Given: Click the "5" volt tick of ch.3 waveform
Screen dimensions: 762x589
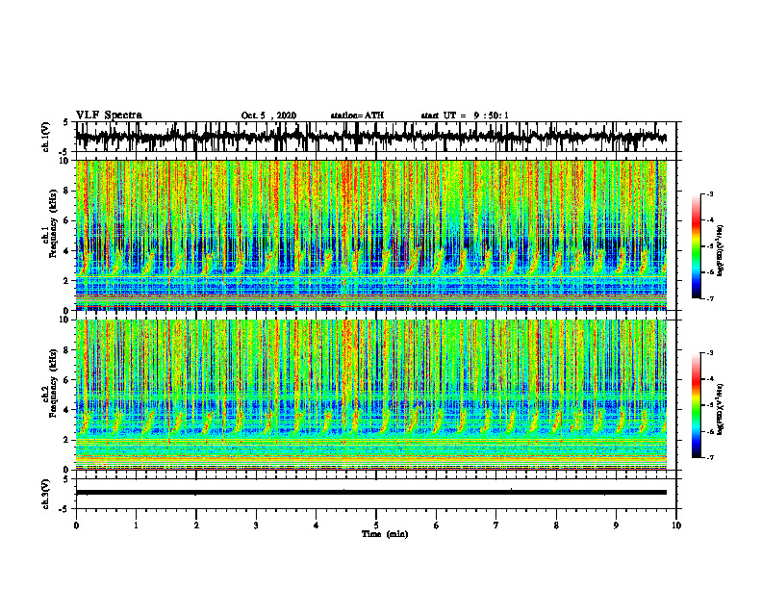Looking at the screenshot, I should pos(65,479).
